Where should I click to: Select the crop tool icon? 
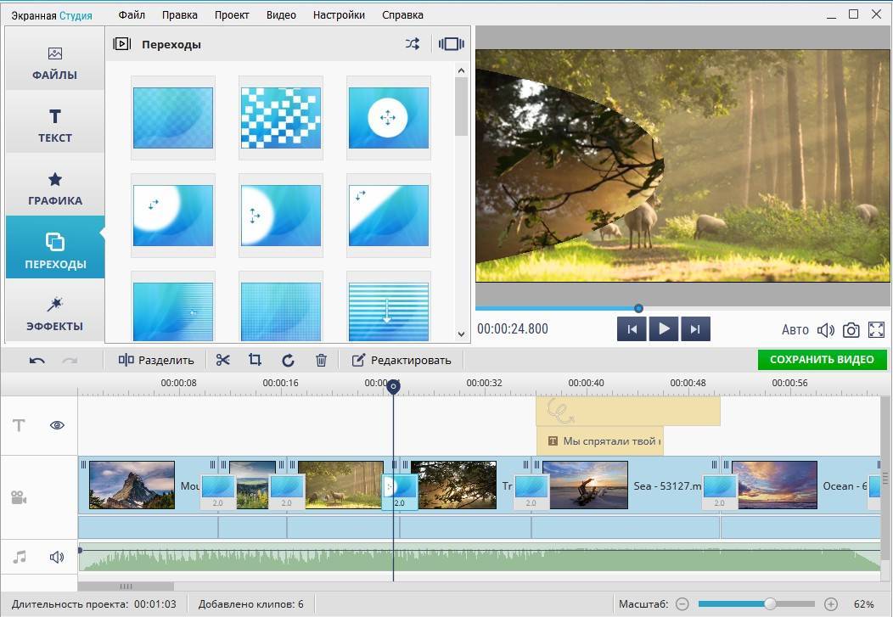pyautogui.click(x=255, y=360)
